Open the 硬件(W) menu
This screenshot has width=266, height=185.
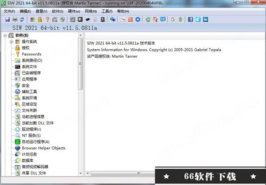74,12
